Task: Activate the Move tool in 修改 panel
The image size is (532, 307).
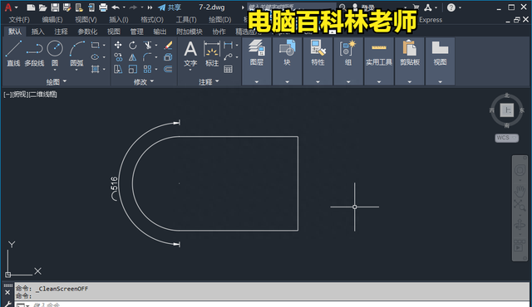Action: coord(118,45)
